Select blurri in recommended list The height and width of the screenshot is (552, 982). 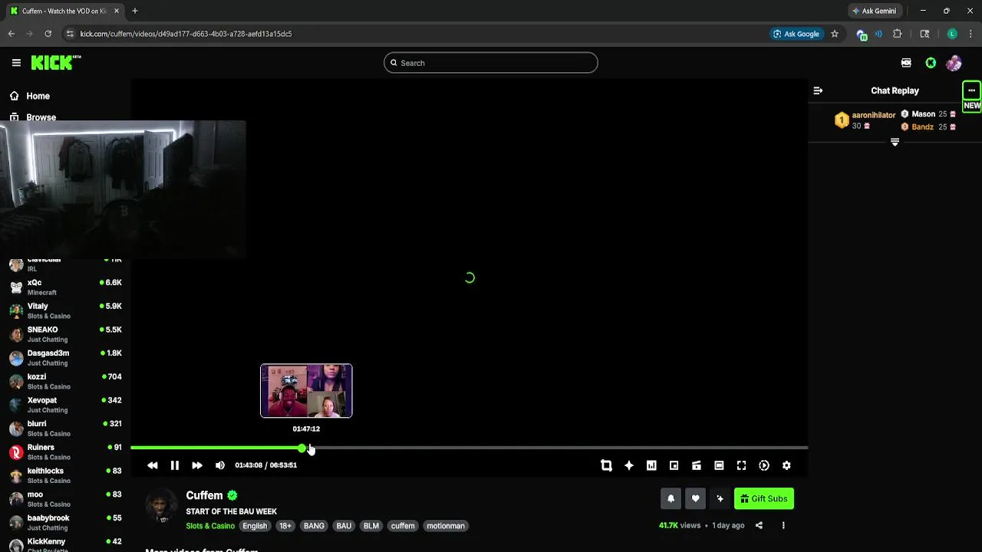point(65,429)
